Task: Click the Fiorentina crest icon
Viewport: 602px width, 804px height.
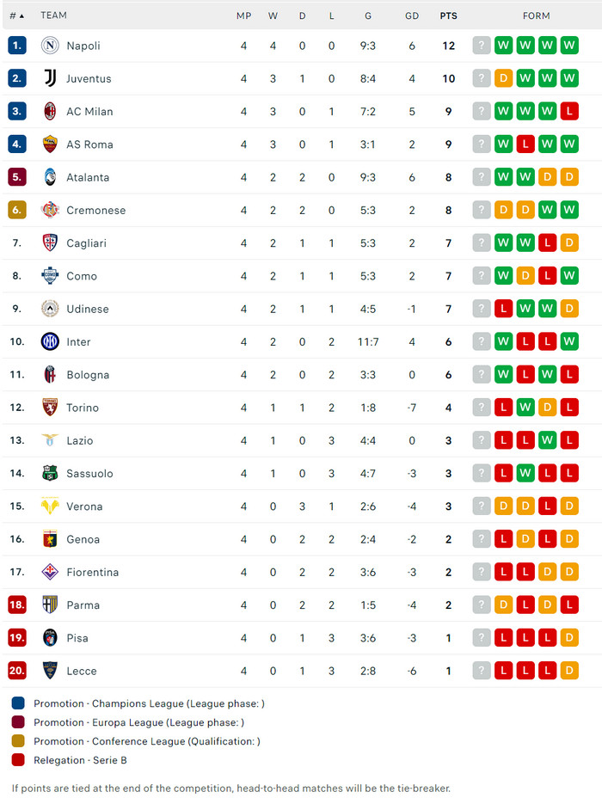Action: pos(50,572)
